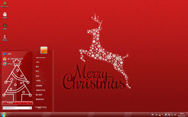Launch VMware Workstation from the Start menu
The width and height of the screenshot is (188, 117).
[x=17, y=64]
